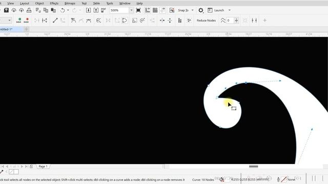Click the Add nodes green icon
The width and height of the screenshot is (328, 184).
coord(19,20)
